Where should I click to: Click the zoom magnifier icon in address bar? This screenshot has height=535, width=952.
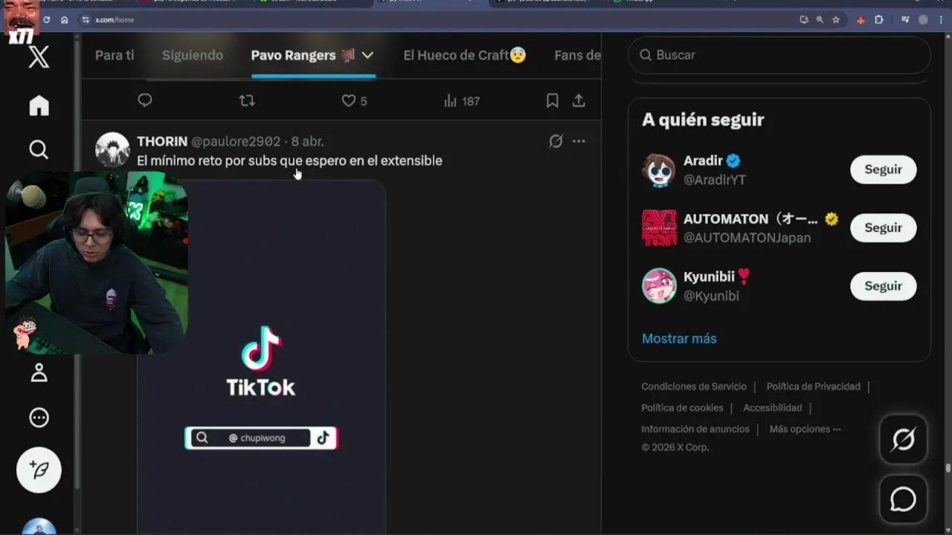coord(820,20)
